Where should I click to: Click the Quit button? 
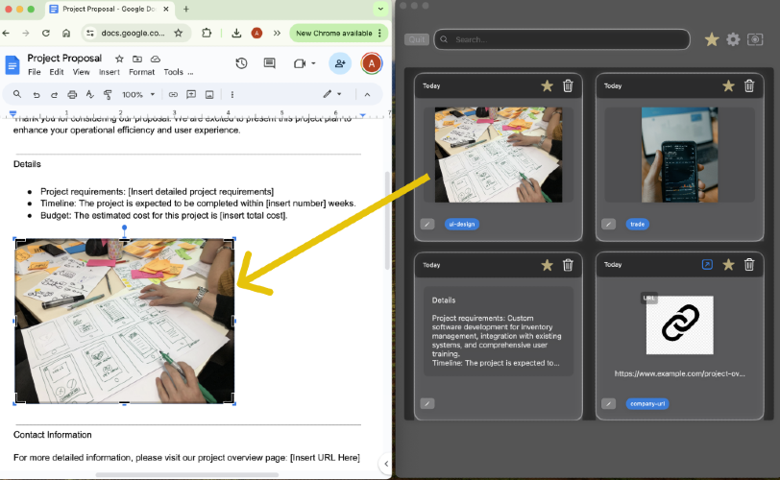coord(417,39)
